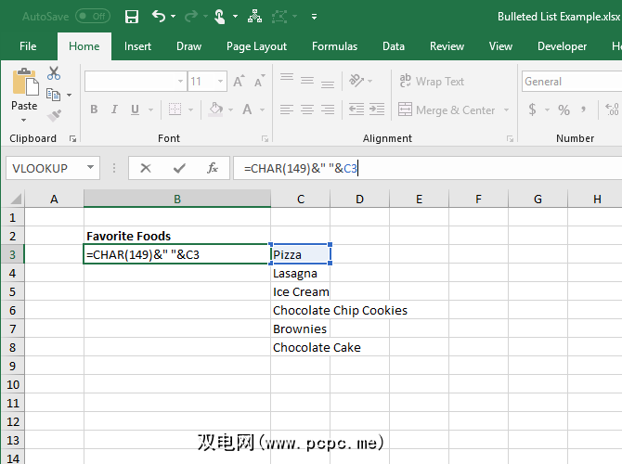
Task: Open Underline style dropdown arrow
Action: coord(150,110)
